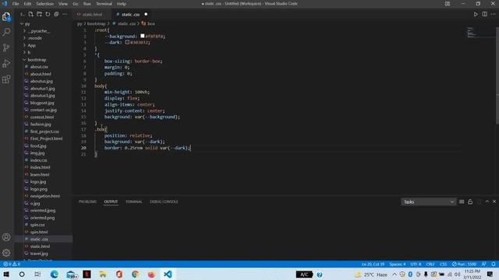Open the Source Control view
The width and height of the screenshot is (499, 280).
pyautogui.click(x=6, y=47)
